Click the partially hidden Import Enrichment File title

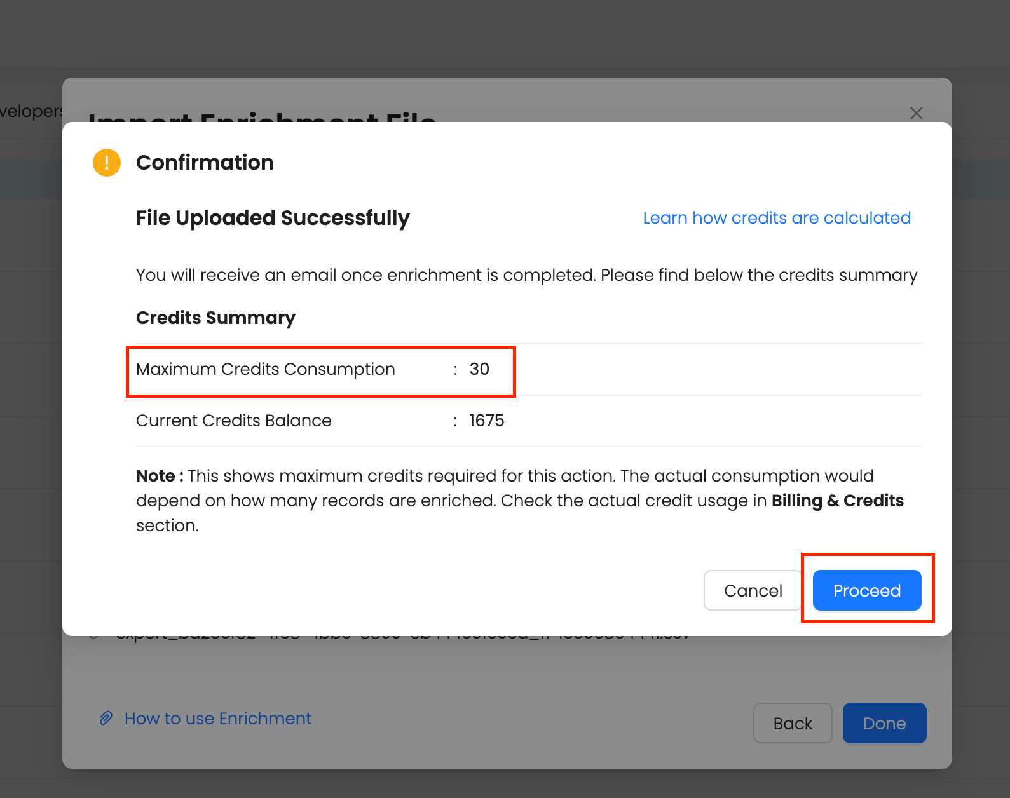(x=262, y=116)
